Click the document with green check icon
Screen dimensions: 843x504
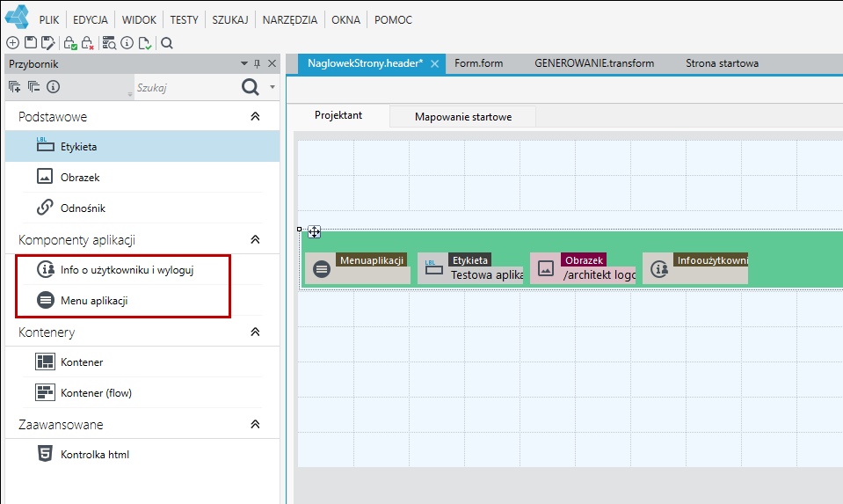pyautogui.click(x=145, y=43)
